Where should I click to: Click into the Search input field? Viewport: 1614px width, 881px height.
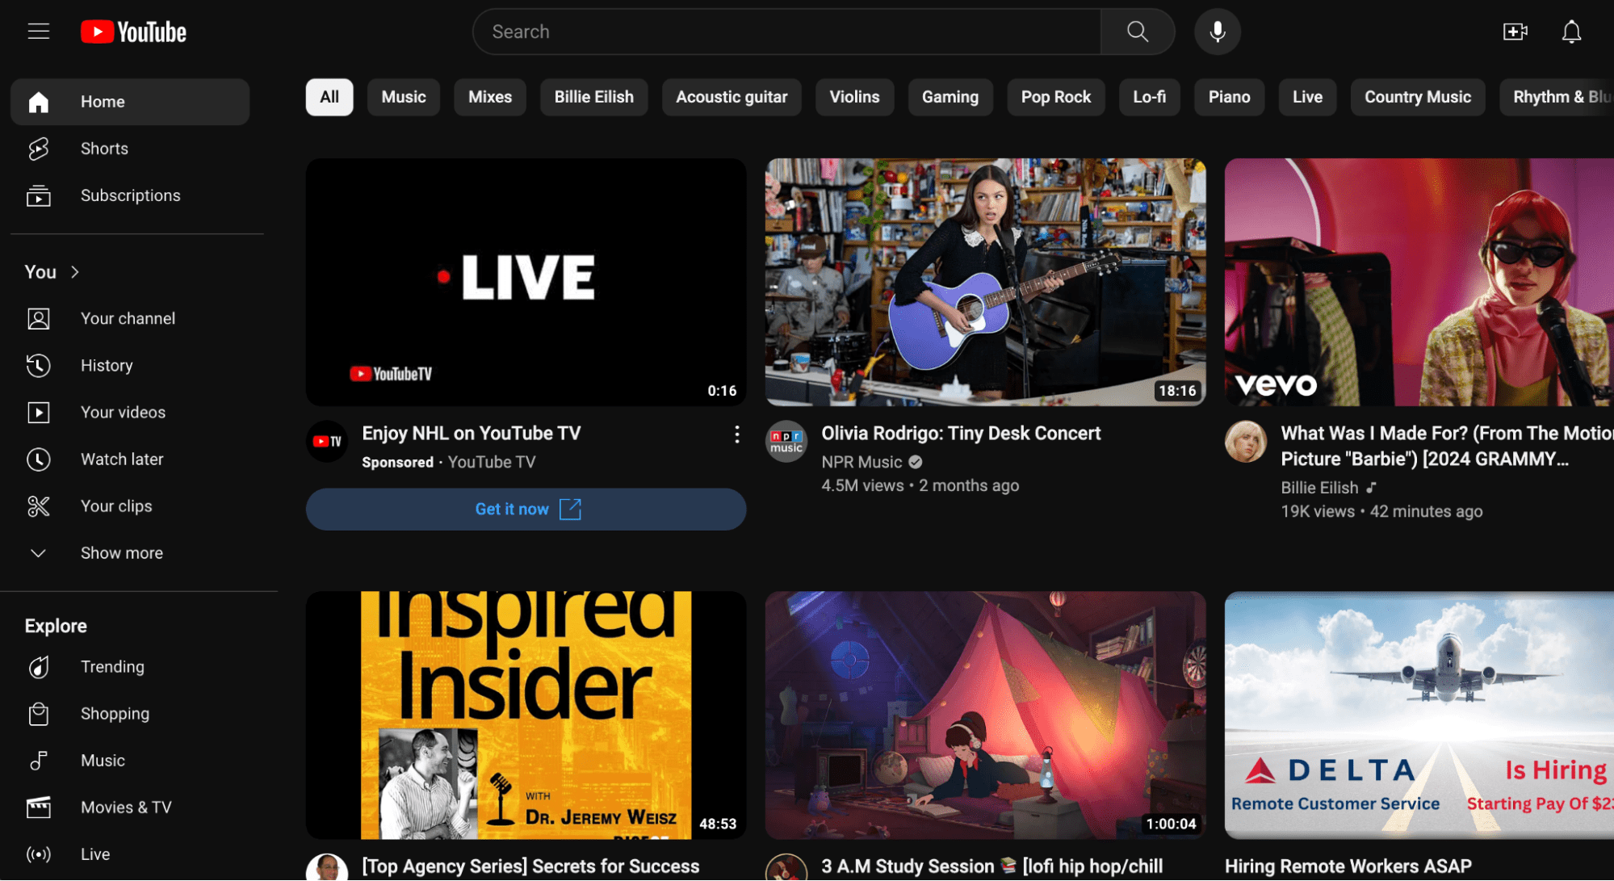pyautogui.click(x=786, y=31)
